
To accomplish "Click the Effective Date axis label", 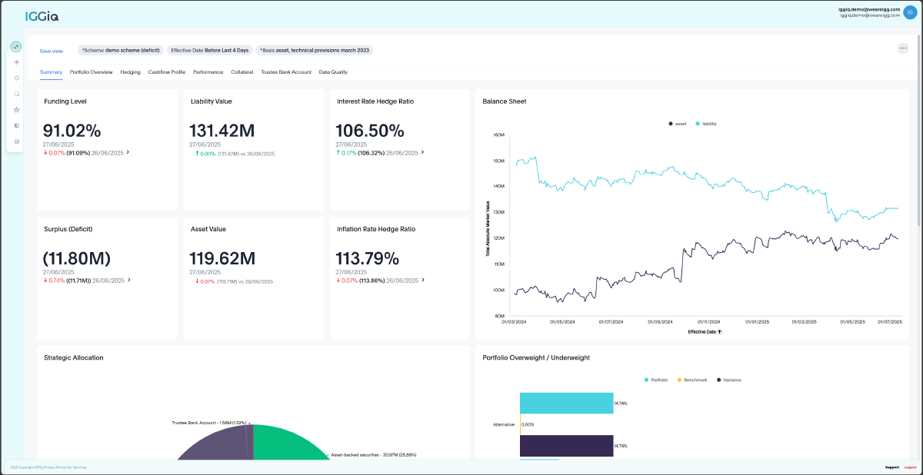I will [701, 332].
